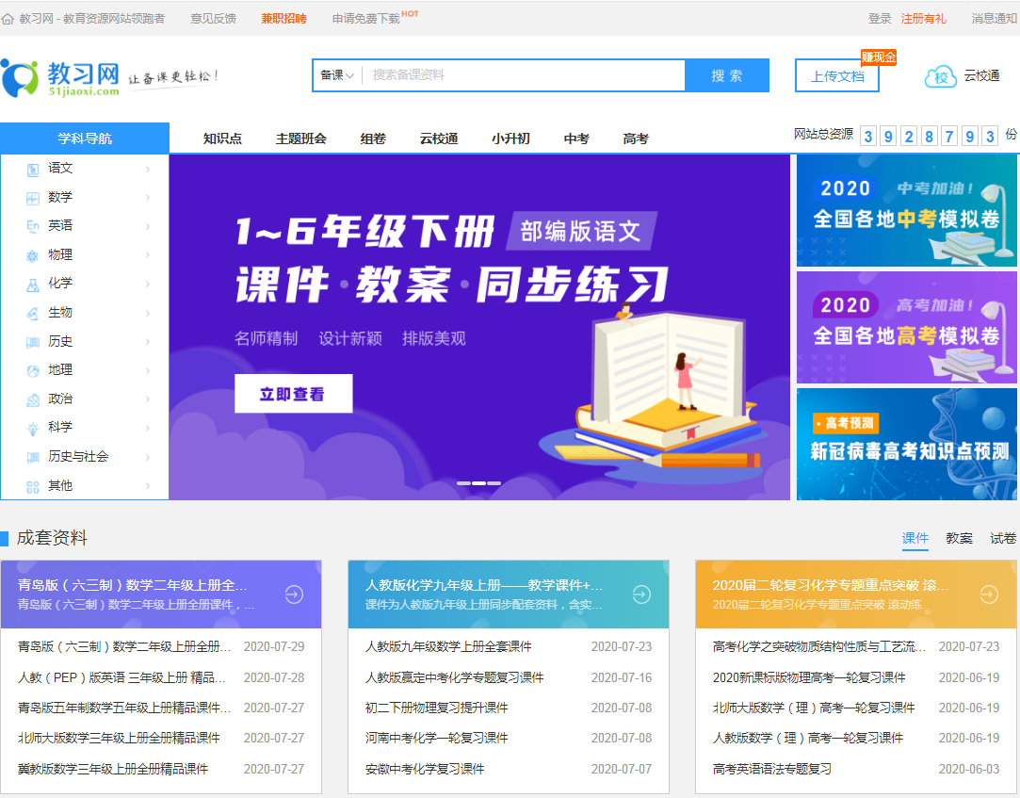The image size is (1020, 798).
Task: Click the home icon beside 教习网 in top bar
Action: pyautogui.click(x=8, y=19)
